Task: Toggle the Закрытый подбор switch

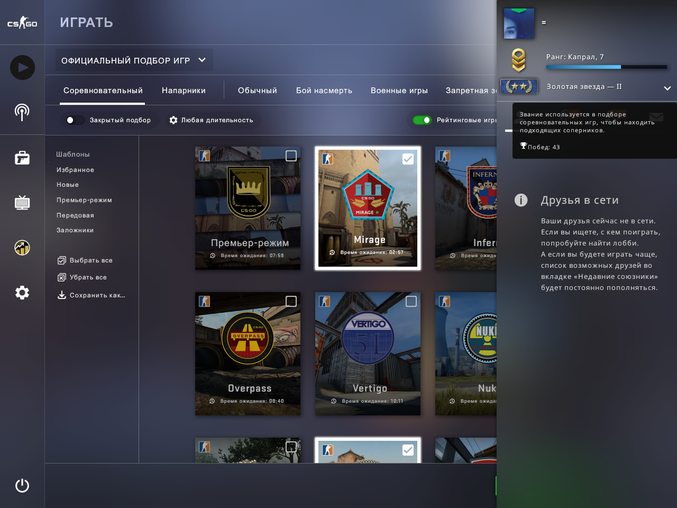Action: coord(75,120)
